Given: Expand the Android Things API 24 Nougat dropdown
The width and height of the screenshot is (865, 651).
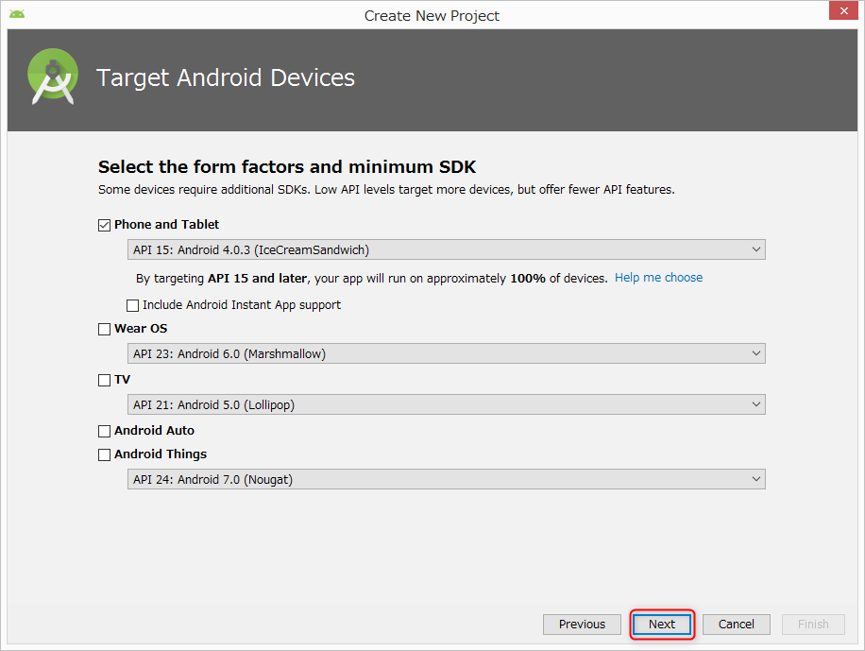Looking at the screenshot, I should click(447, 479).
